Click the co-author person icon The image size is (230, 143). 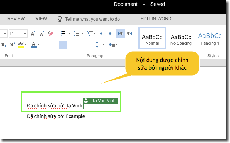pos(86,101)
